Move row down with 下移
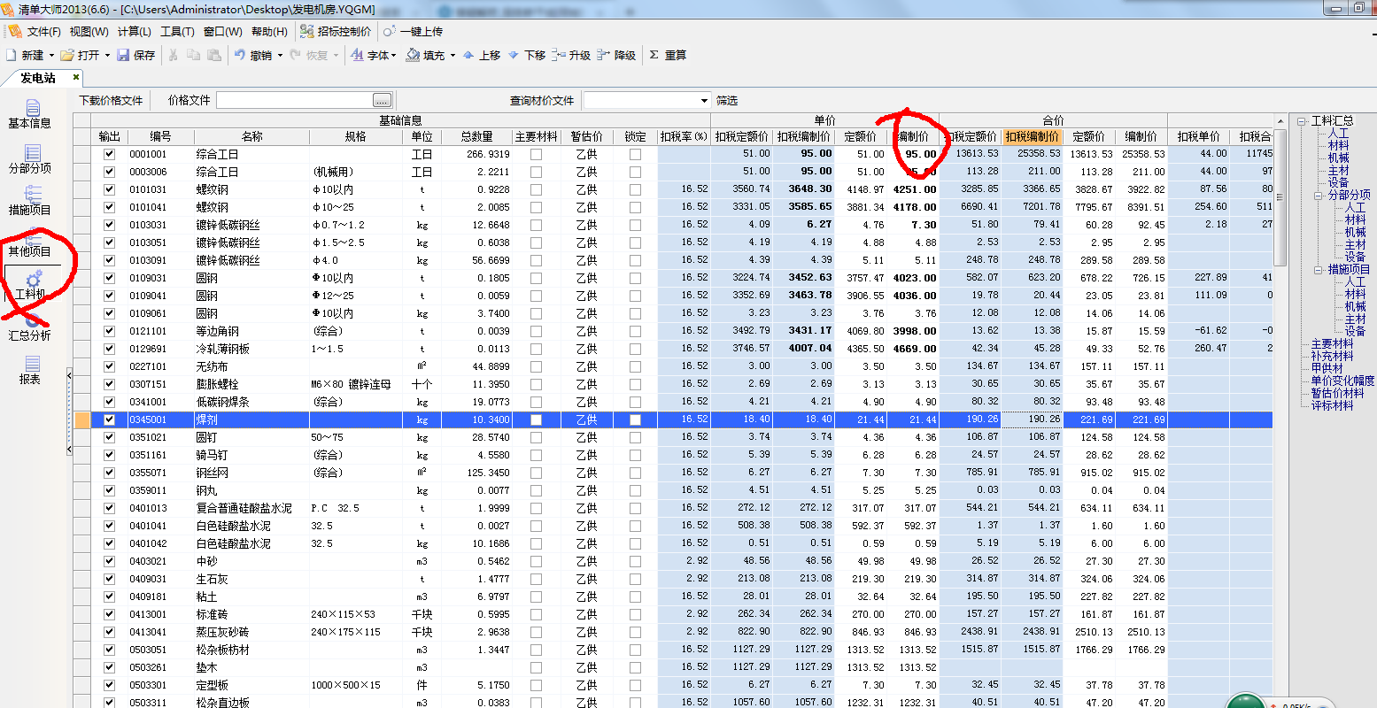The width and height of the screenshot is (1377, 708). click(x=527, y=55)
